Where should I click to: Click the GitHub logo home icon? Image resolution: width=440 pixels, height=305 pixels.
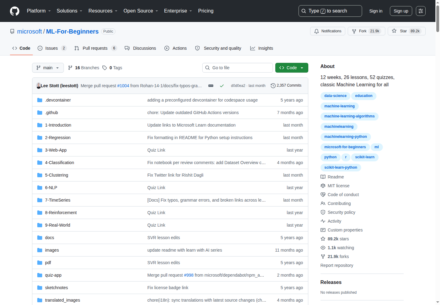(x=15, y=11)
